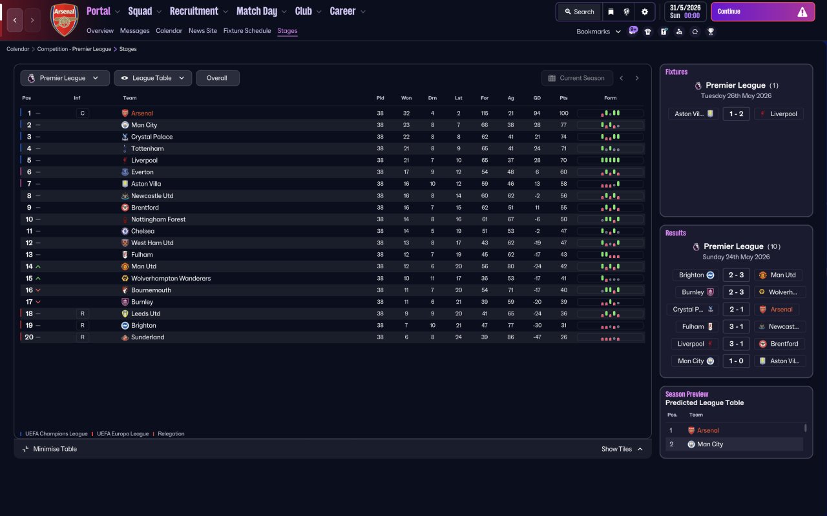Open the Fixture Schedule tab
Screen dimensions: 827x516
247,31
